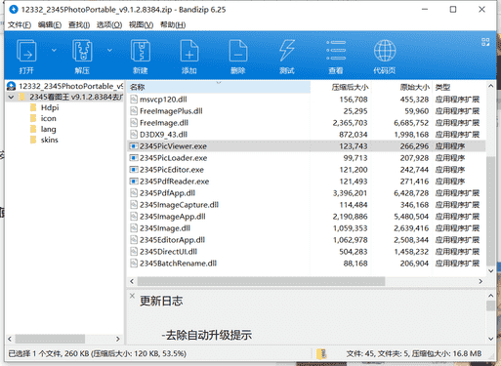Click folder tree scroll right arrow
The image size is (501, 366).
(x=118, y=339)
